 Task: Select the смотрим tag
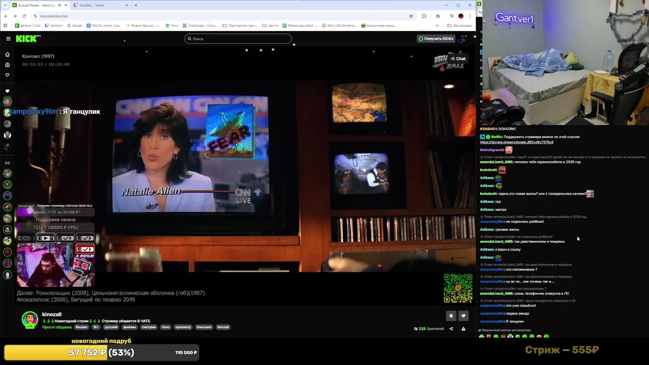coord(149,327)
